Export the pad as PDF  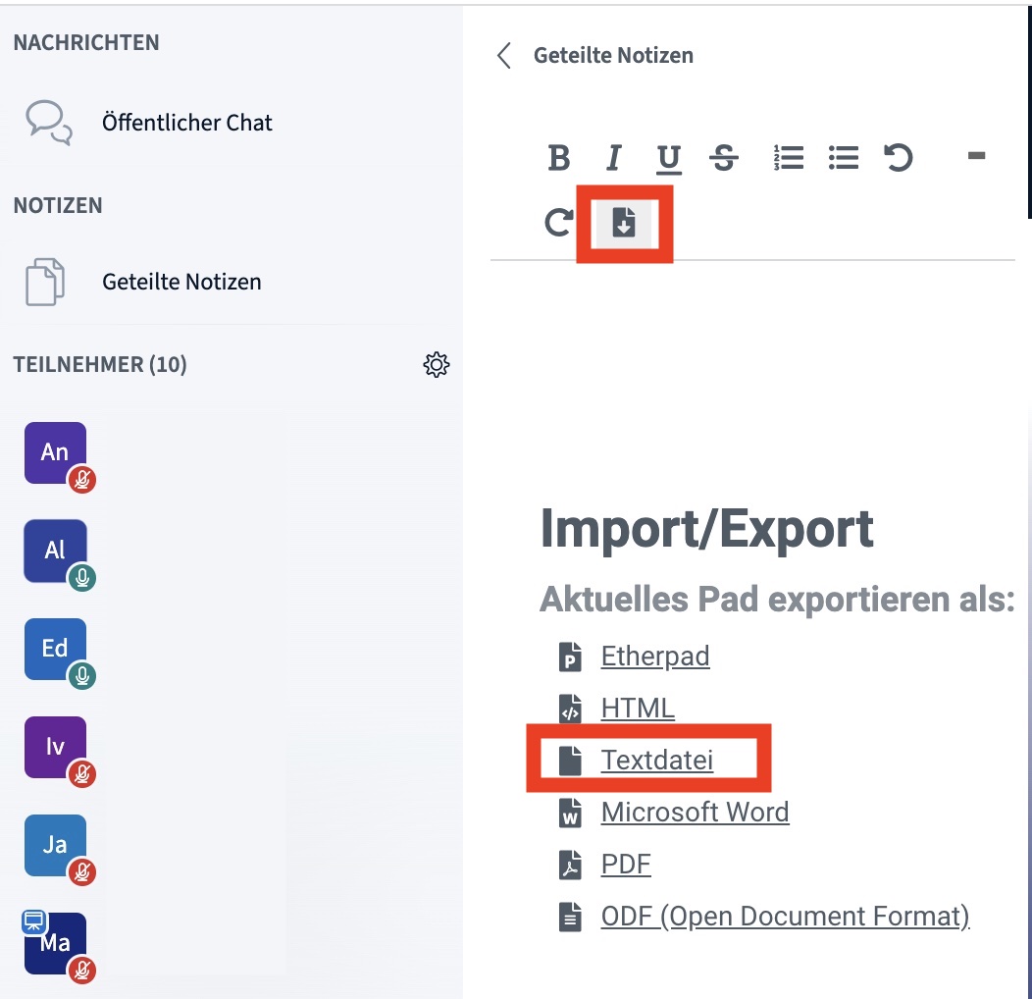(625, 864)
